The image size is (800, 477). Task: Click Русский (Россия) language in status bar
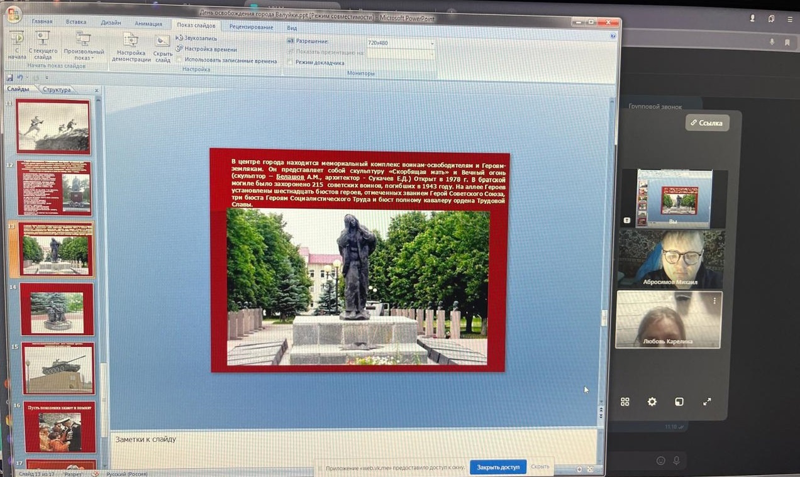coord(126,474)
